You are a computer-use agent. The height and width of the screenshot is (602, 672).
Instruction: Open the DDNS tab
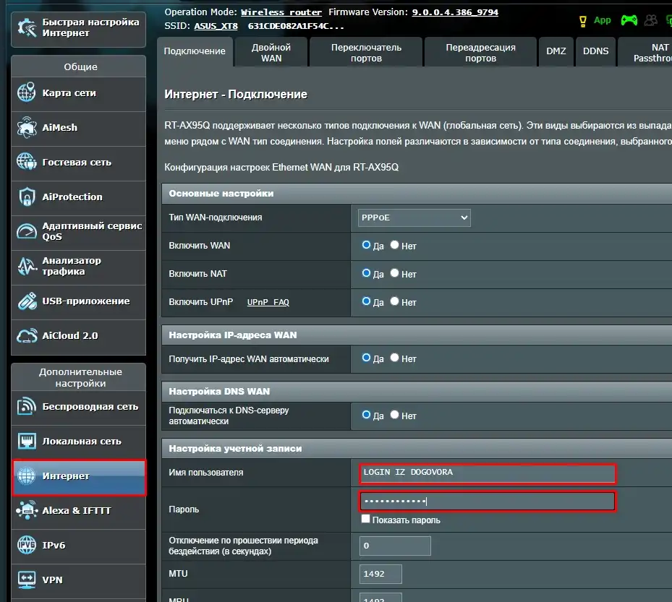click(x=595, y=51)
